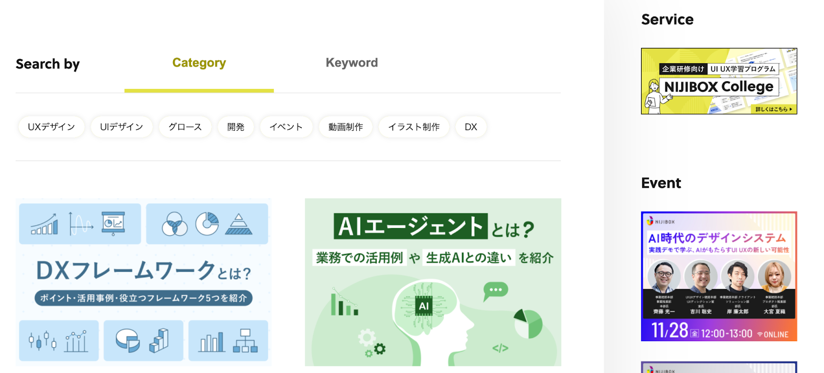824x373 pixels.
Task: Select the UIデザイン category tag
Action: [122, 127]
